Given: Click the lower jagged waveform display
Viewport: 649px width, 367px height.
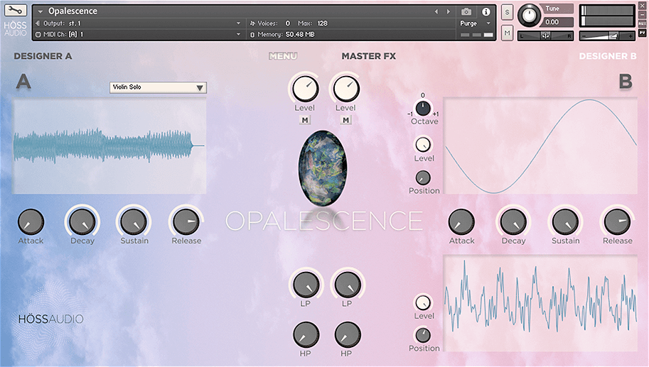Looking at the screenshot, I should tap(540, 303).
